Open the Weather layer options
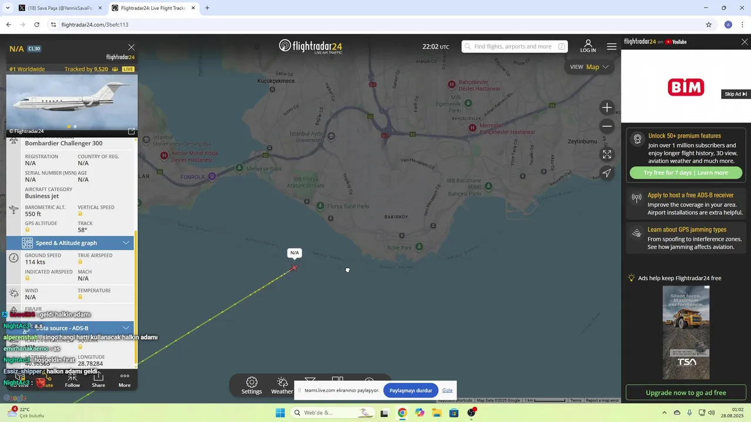This screenshot has width=751, height=422. pos(282,386)
